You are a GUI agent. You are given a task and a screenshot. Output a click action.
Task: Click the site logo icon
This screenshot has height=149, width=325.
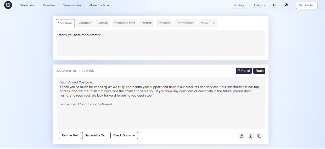click(x=8, y=5)
